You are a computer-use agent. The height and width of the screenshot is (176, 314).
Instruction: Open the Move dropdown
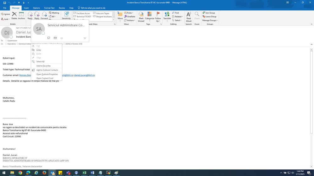click(120, 17)
